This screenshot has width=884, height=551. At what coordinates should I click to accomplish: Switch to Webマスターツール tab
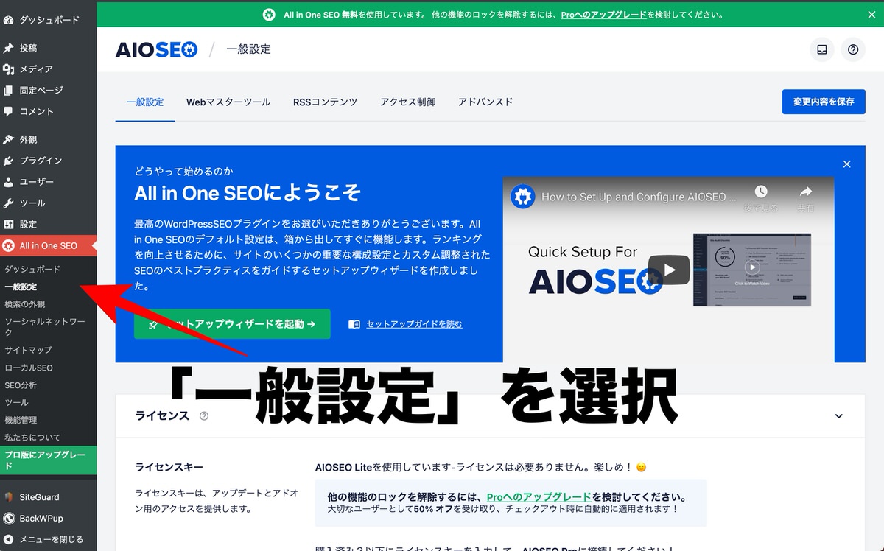tap(228, 102)
